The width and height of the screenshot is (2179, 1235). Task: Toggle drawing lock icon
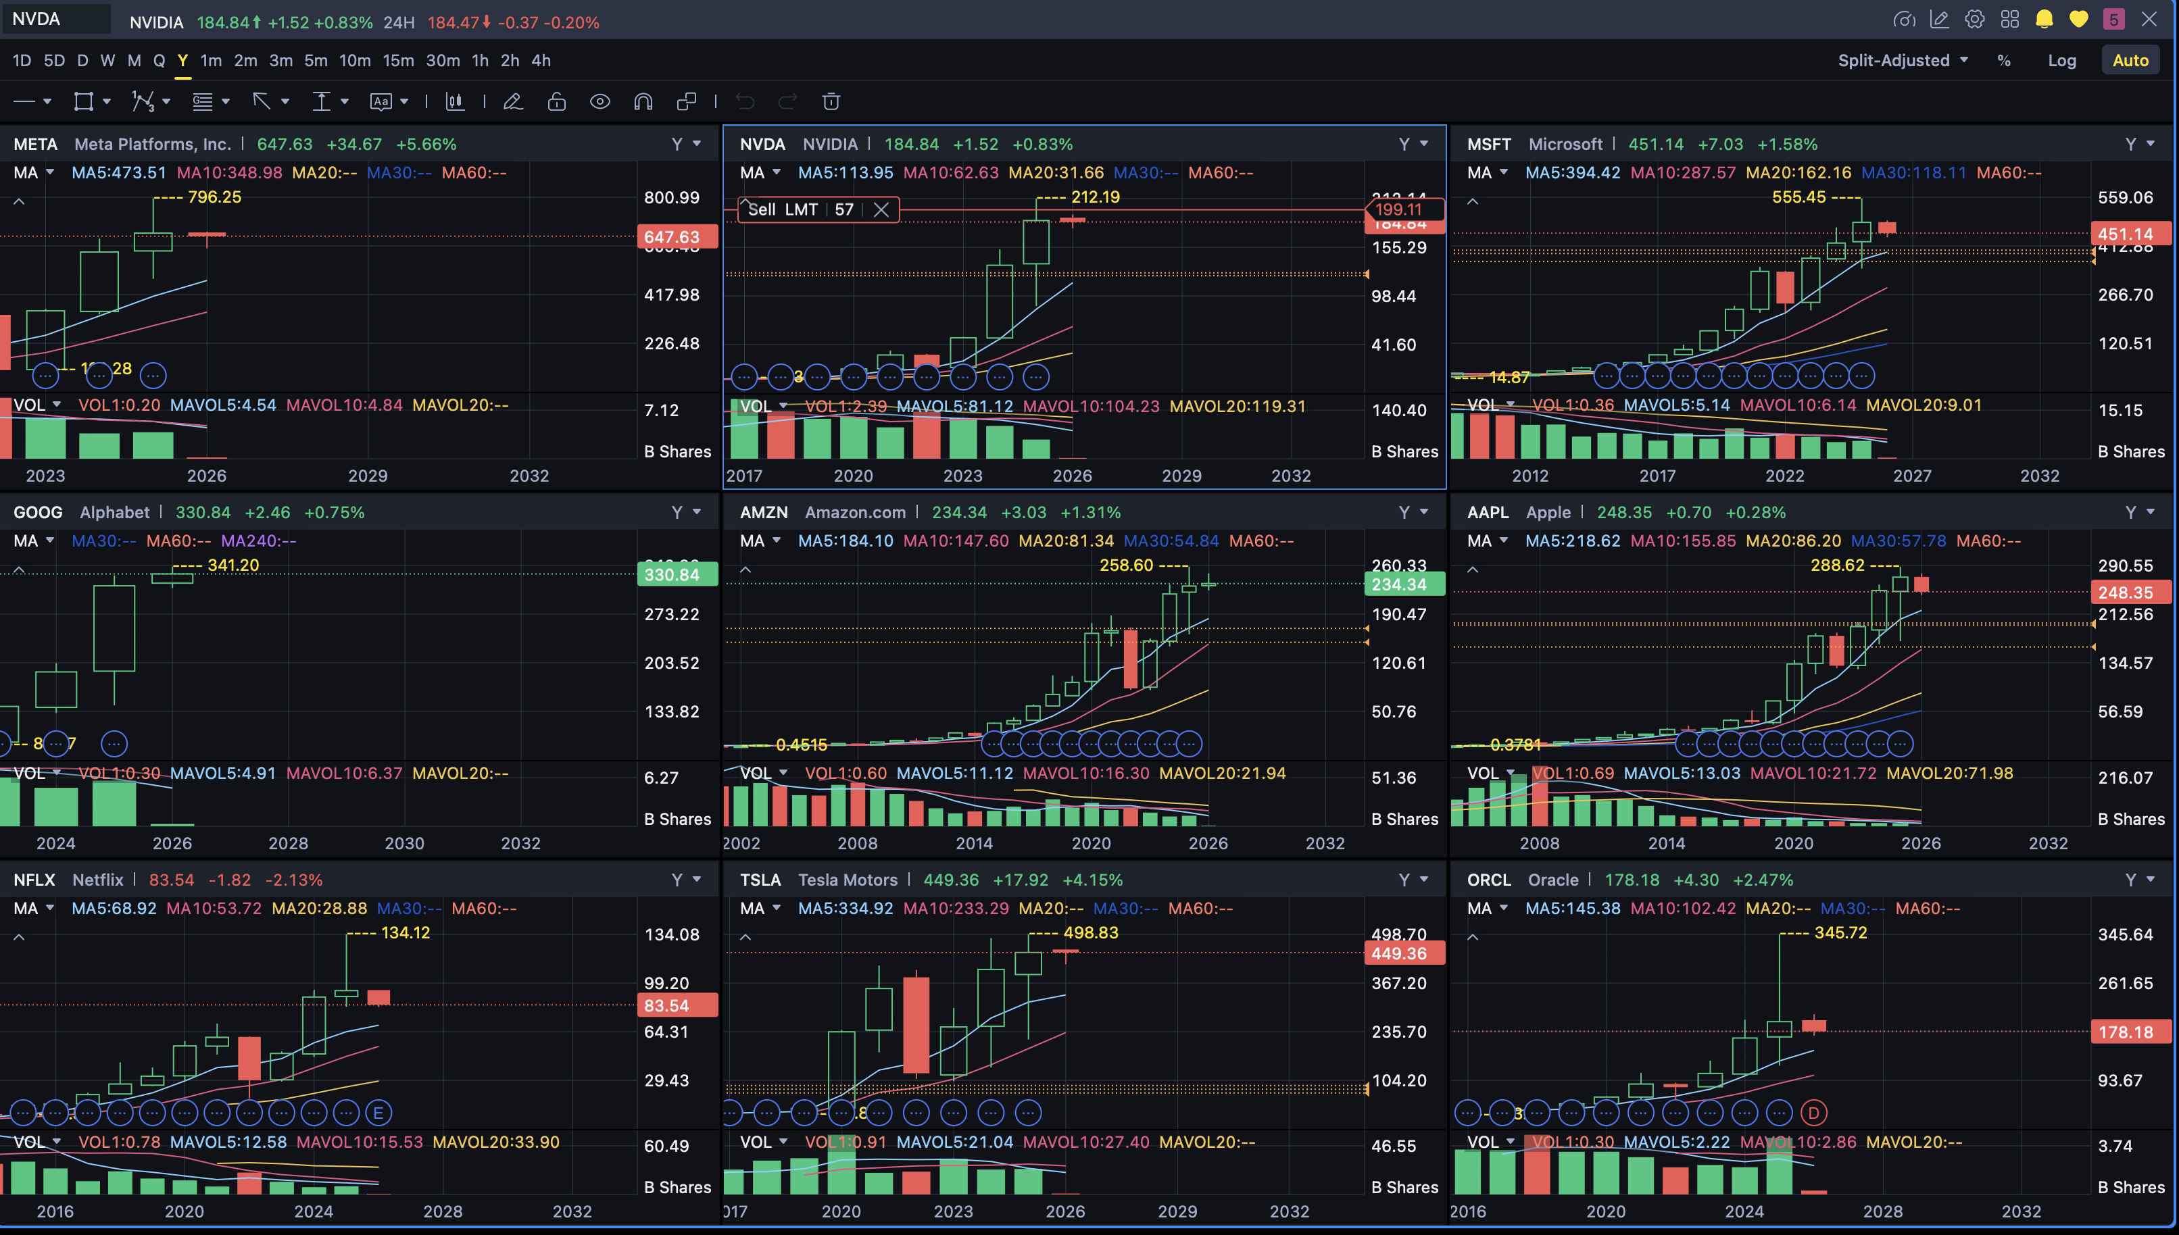coord(557,102)
